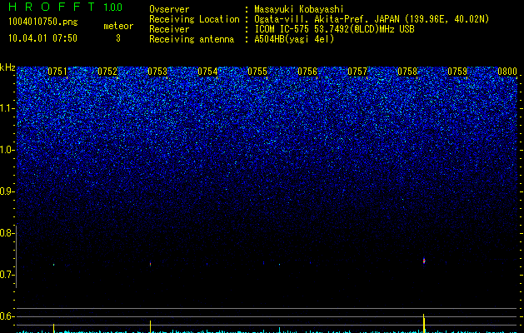524x333 pixels.
Task: Click the Receiver label
Action: pos(169,29)
